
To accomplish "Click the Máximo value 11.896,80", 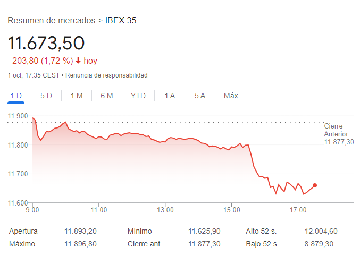I will [80, 244].
